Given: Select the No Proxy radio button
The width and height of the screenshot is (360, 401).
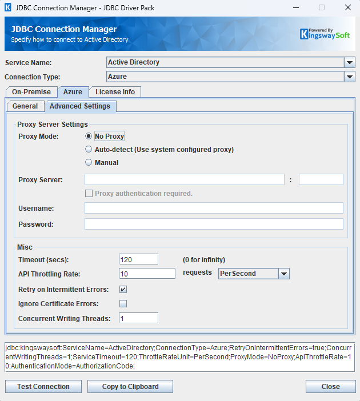Looking at the screenshot, I should click(89, 137).
